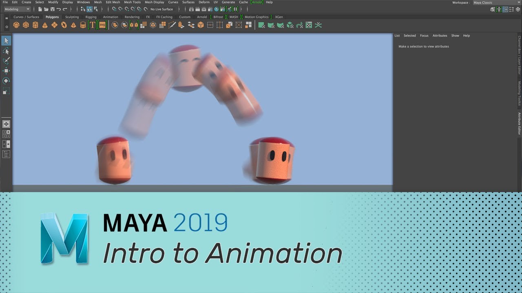Switch to the Rendering shelf tab
The height and width of the screenshot is (293, 522).
pos(132,17)
